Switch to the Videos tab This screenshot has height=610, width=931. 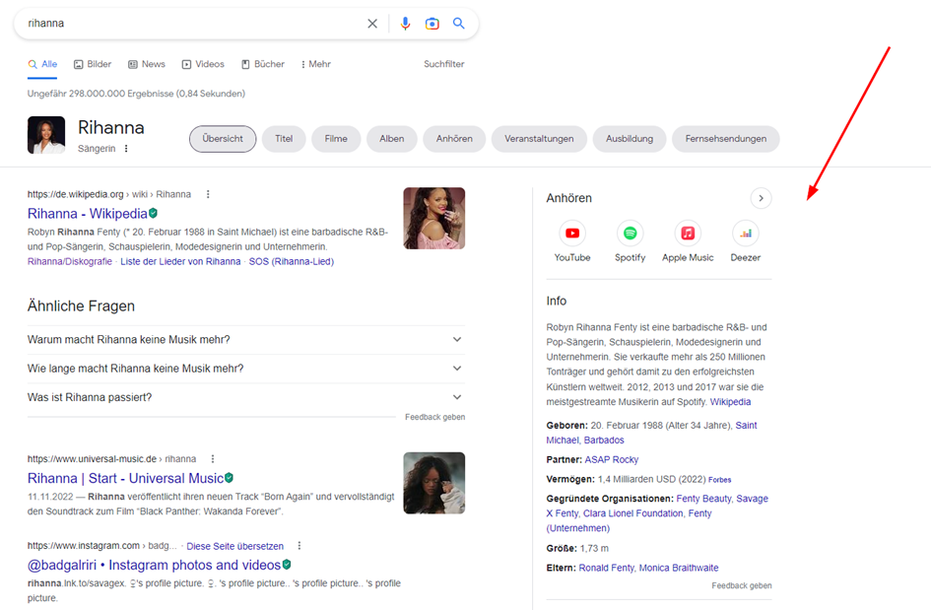click(203, 64)
